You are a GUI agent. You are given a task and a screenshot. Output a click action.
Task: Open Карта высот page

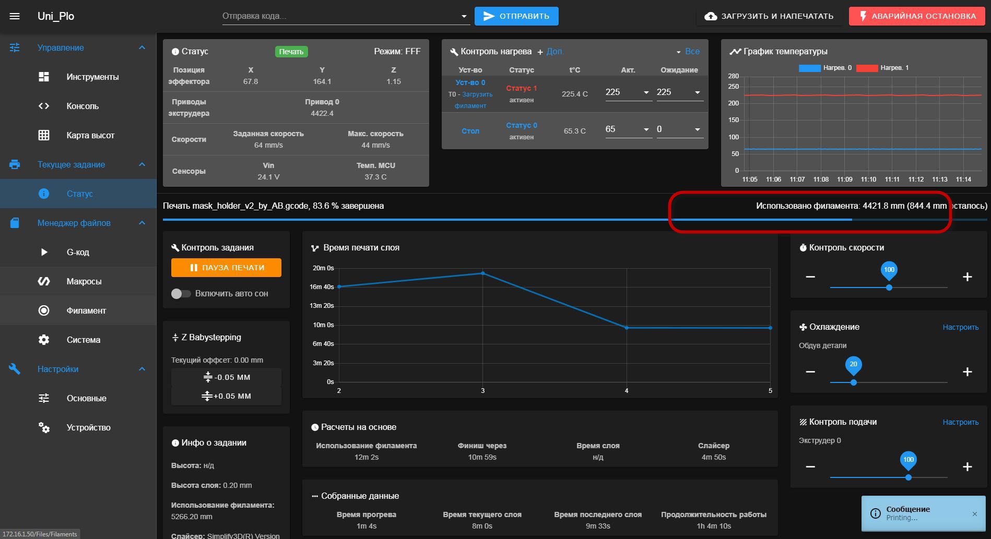[x=78, y=135]
